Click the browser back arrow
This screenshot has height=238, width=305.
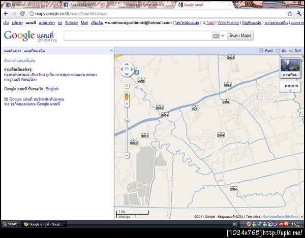click(x=6, y=14)
